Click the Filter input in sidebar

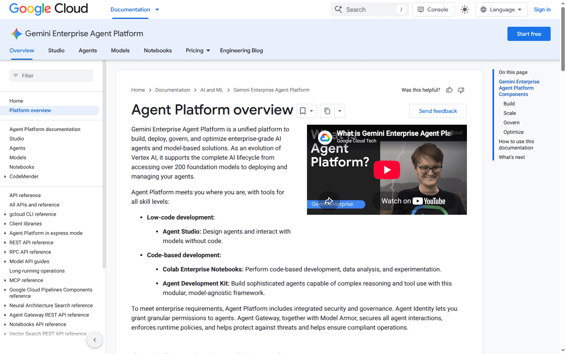click(51, 76)
